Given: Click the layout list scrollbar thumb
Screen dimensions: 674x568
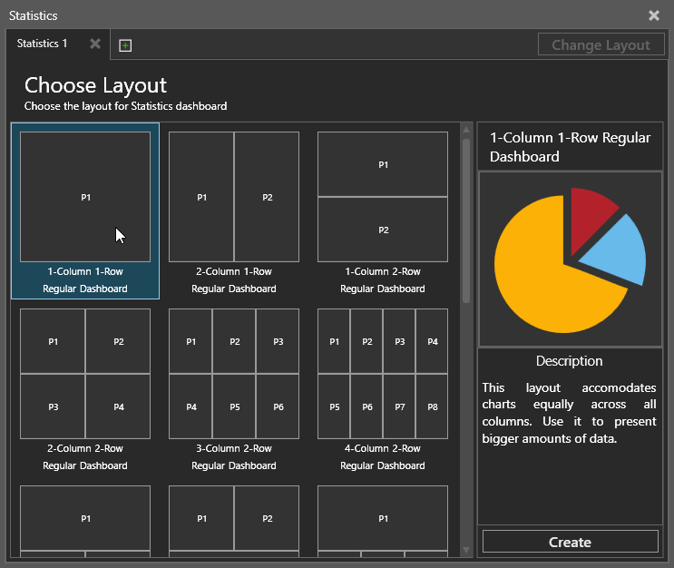Looking at the screenshot, I should (466, 220).
